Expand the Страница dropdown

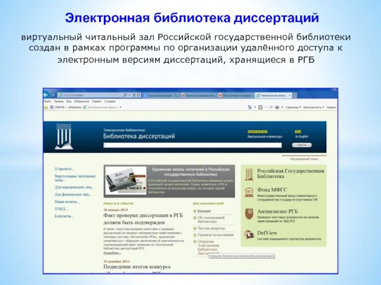[x=293, y=107]
